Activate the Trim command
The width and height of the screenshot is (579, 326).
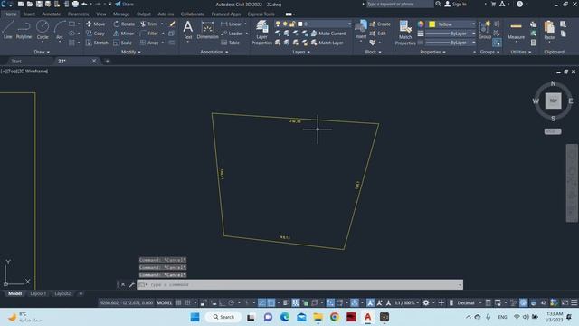coord(148,24)
